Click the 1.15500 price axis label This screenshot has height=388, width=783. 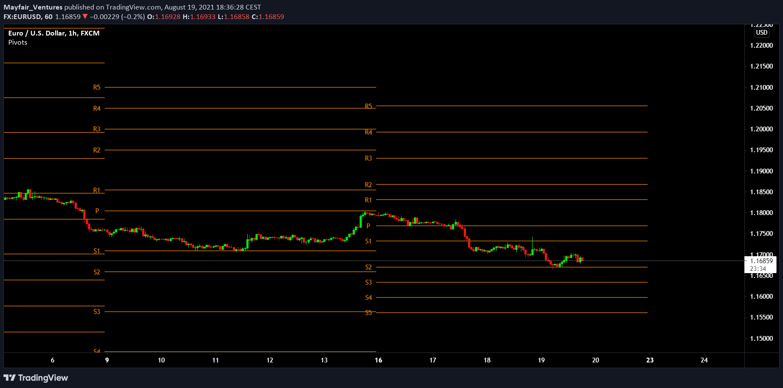761,317
